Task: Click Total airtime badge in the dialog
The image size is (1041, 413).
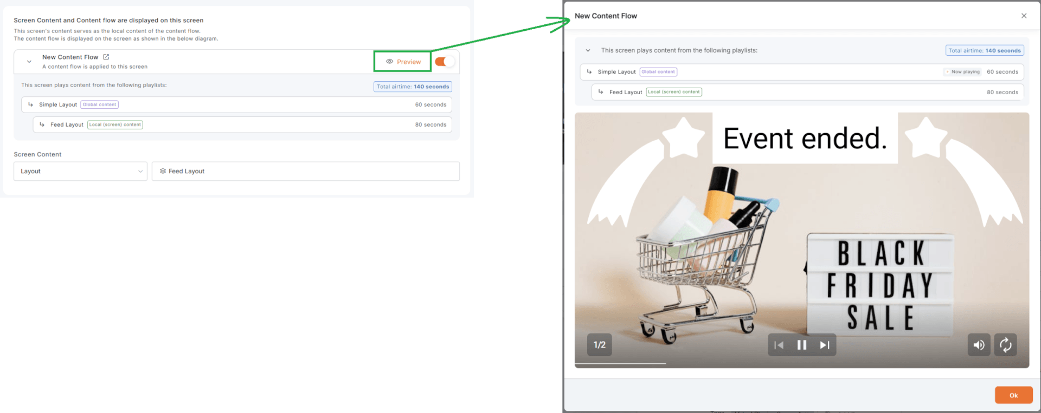Action: (985, 50)
